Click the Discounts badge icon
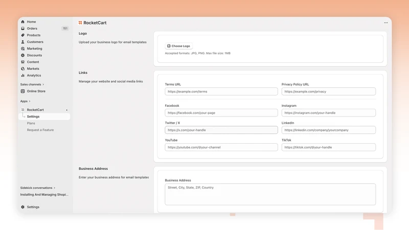 click(22, 55)
